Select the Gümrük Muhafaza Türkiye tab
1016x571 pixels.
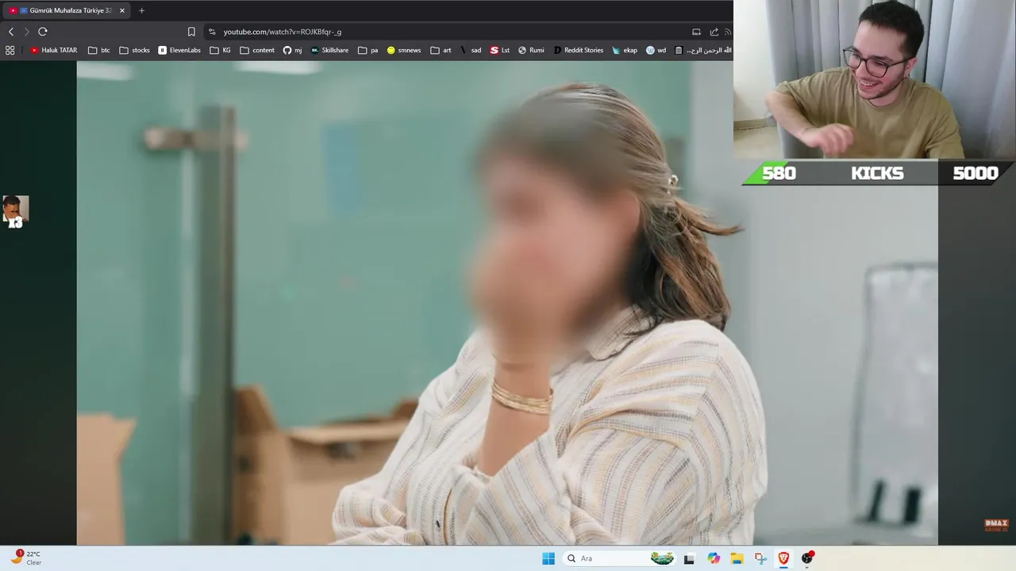click(x=66, y=10)
